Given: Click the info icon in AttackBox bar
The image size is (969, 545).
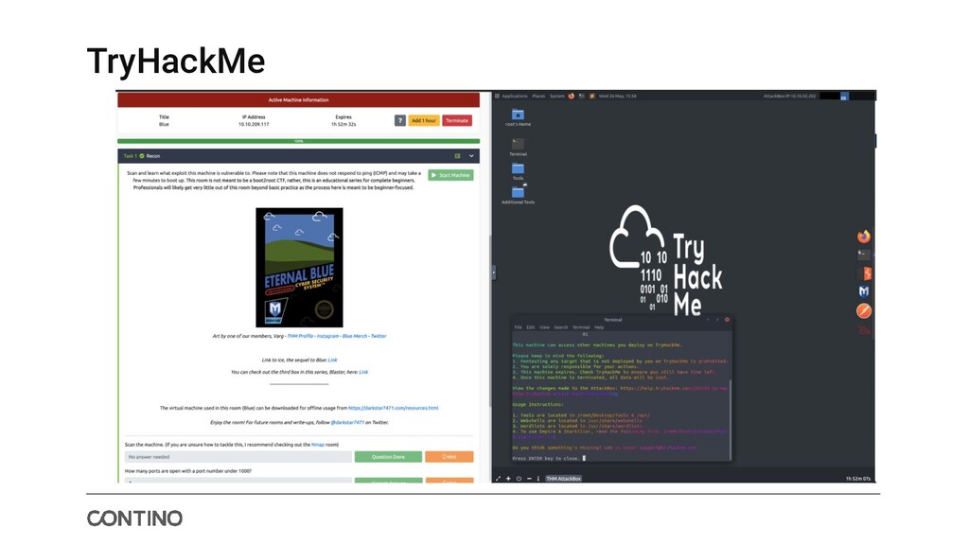Looking at the screenshot, I should (537, 478).
